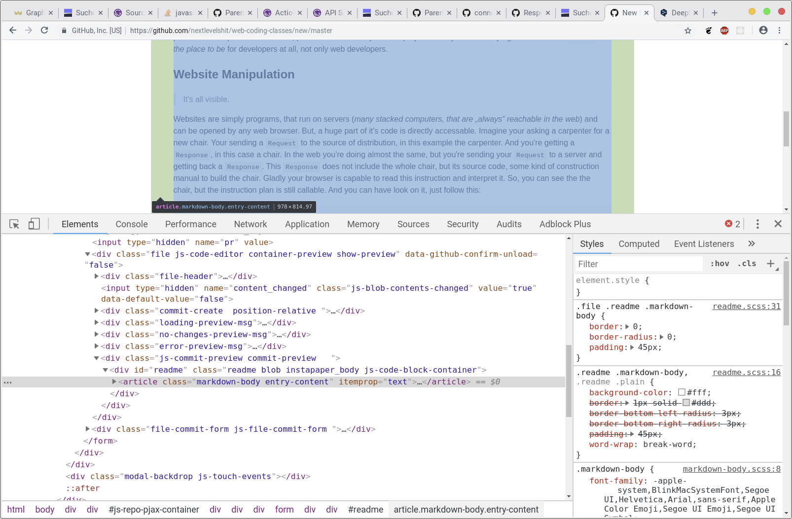Open the Chrome profile avatar
The height and width of the screenshot is (519, 792).
tap(763, 30)
